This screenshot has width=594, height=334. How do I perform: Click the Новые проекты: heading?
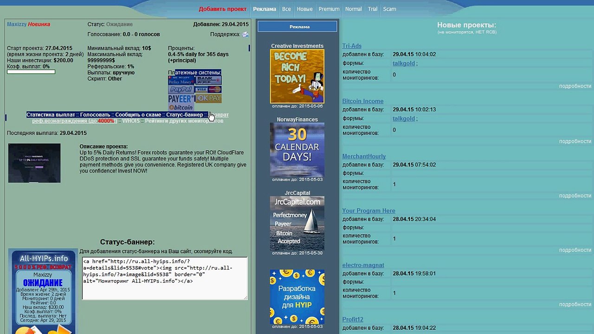coord(466,25)
